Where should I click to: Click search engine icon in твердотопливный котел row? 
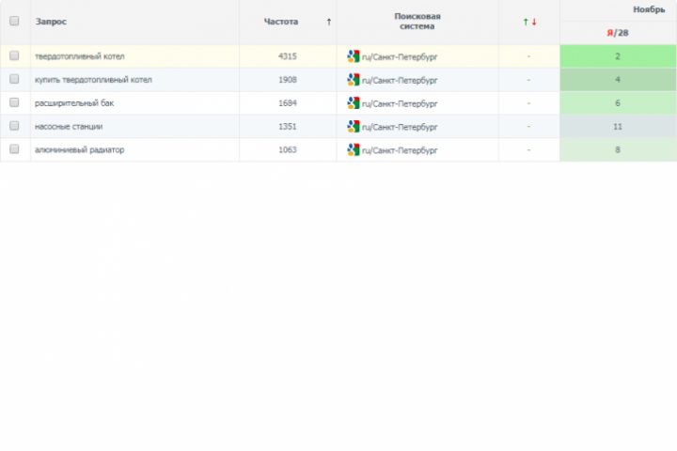pyautogui.click(x=354, y=56)
